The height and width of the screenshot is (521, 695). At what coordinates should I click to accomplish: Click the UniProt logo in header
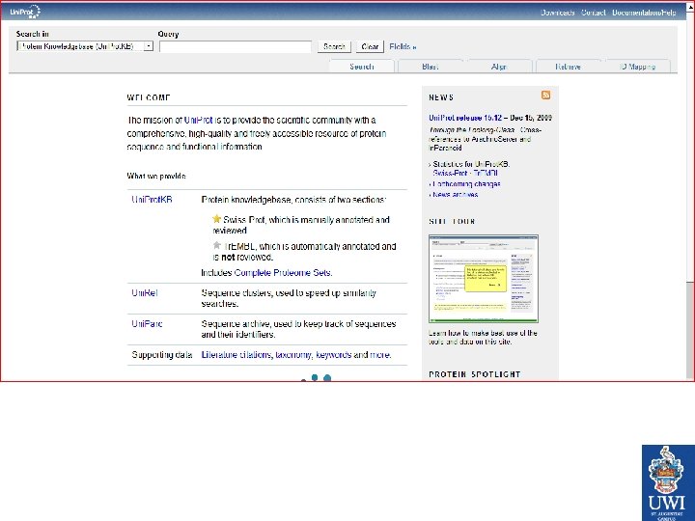coord(25,12)
